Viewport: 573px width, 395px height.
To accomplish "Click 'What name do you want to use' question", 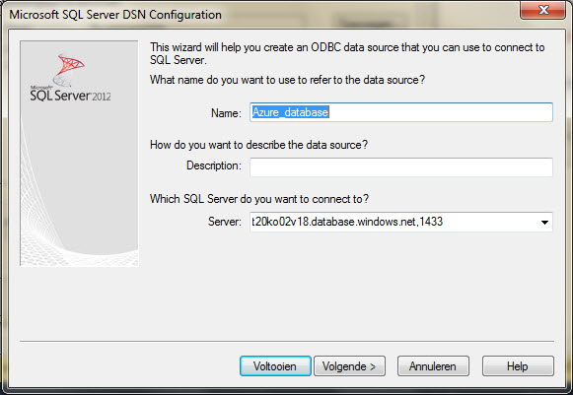I will [x=287, y=80].
